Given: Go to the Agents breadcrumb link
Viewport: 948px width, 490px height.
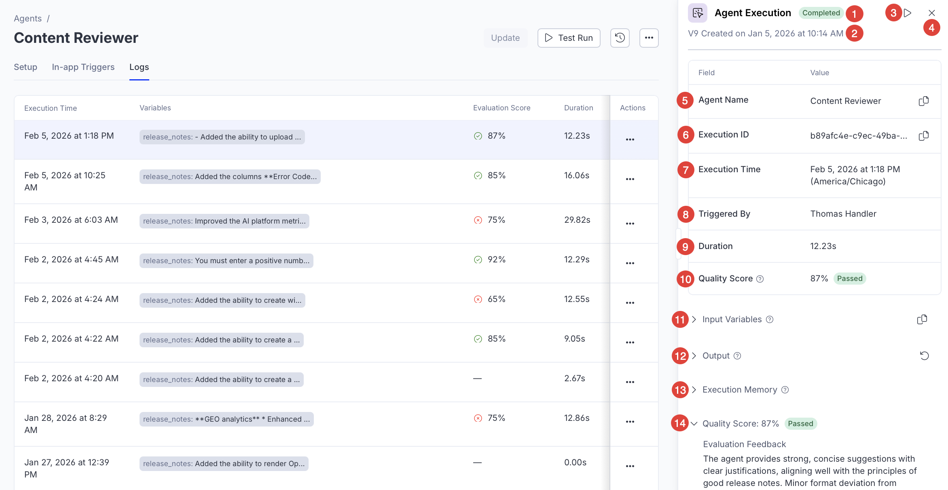Looking at the screenshot, I should point(28,19).
